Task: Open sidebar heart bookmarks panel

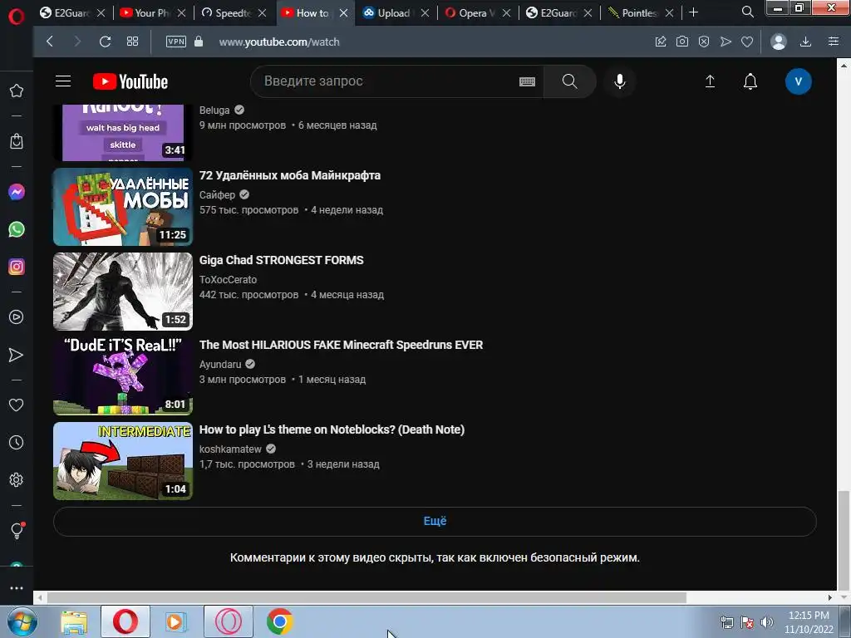Action: [x=17, y=405]
